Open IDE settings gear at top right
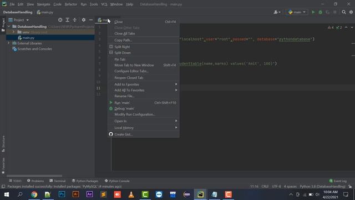The width and height of the screenshot is (355, 200). pos(351,12)
